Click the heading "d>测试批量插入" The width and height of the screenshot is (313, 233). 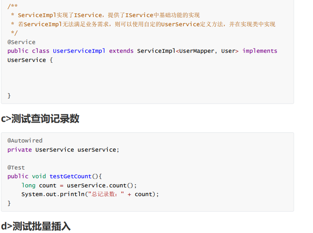(x=36, y=226)
